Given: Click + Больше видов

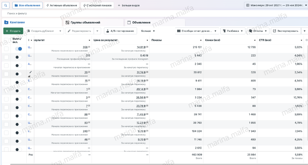Looking at the screenshot, I should tap(129, 5).
